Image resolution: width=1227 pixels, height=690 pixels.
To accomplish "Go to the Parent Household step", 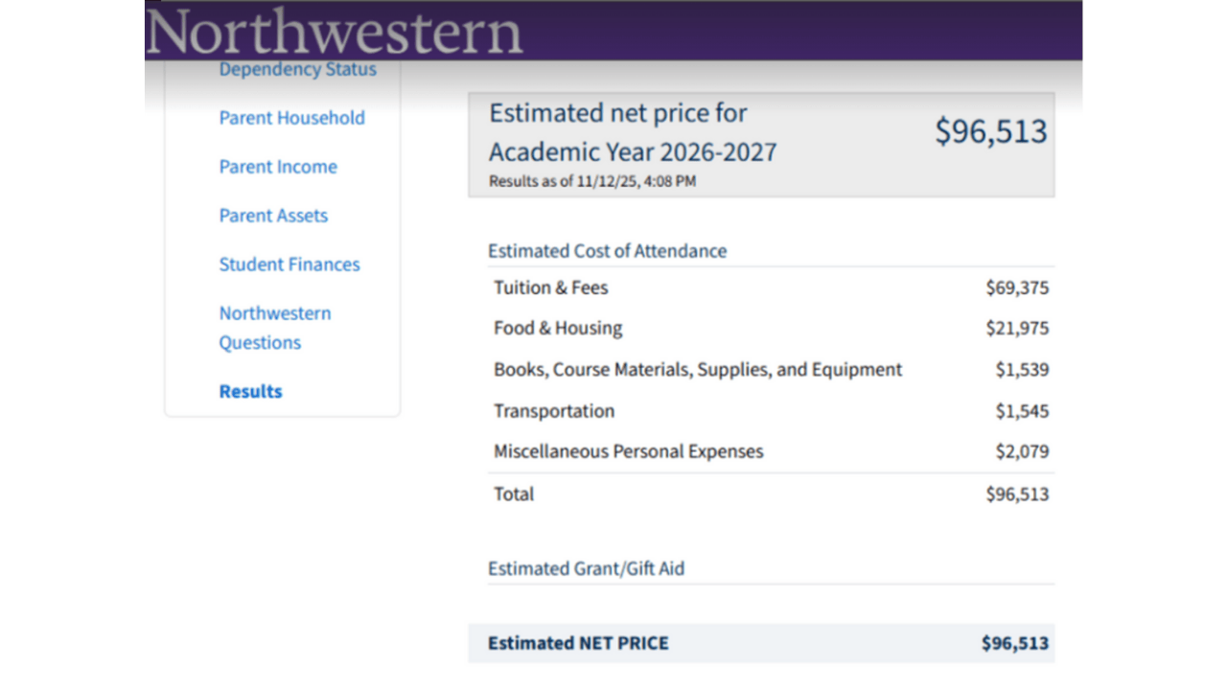I will [x=291, y=118].
